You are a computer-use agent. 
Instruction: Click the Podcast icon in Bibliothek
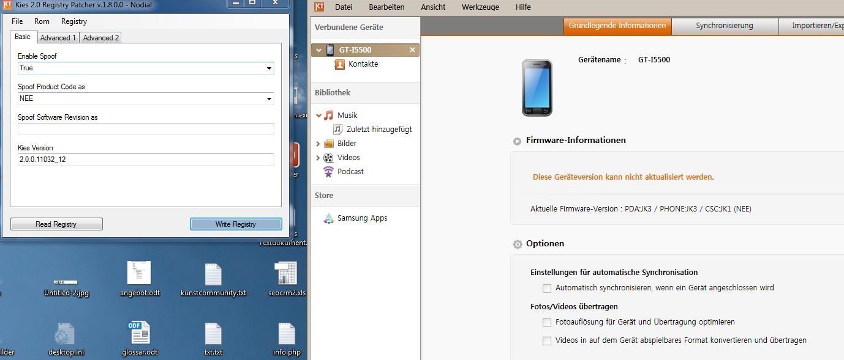click(x=329, y=172)
